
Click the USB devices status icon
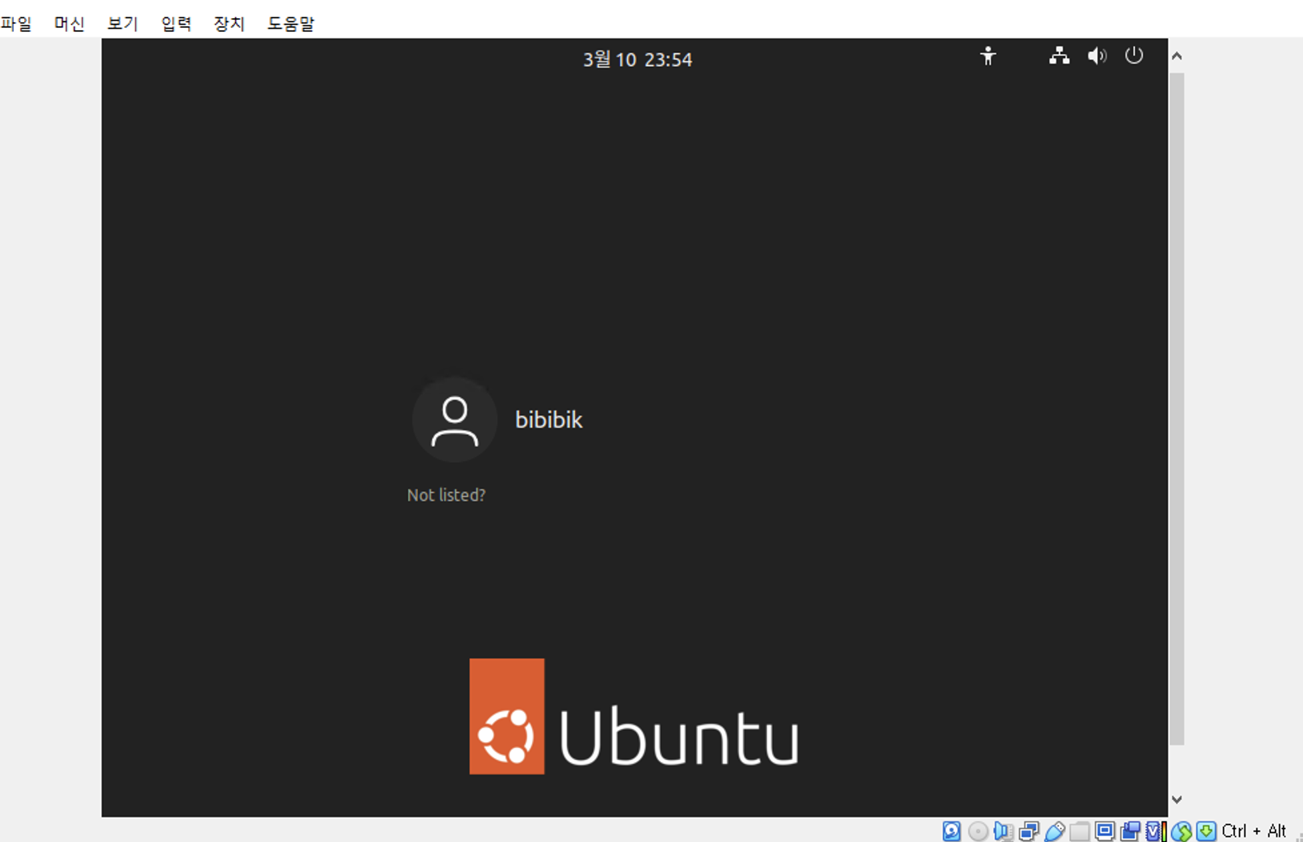click(1054, 831)
